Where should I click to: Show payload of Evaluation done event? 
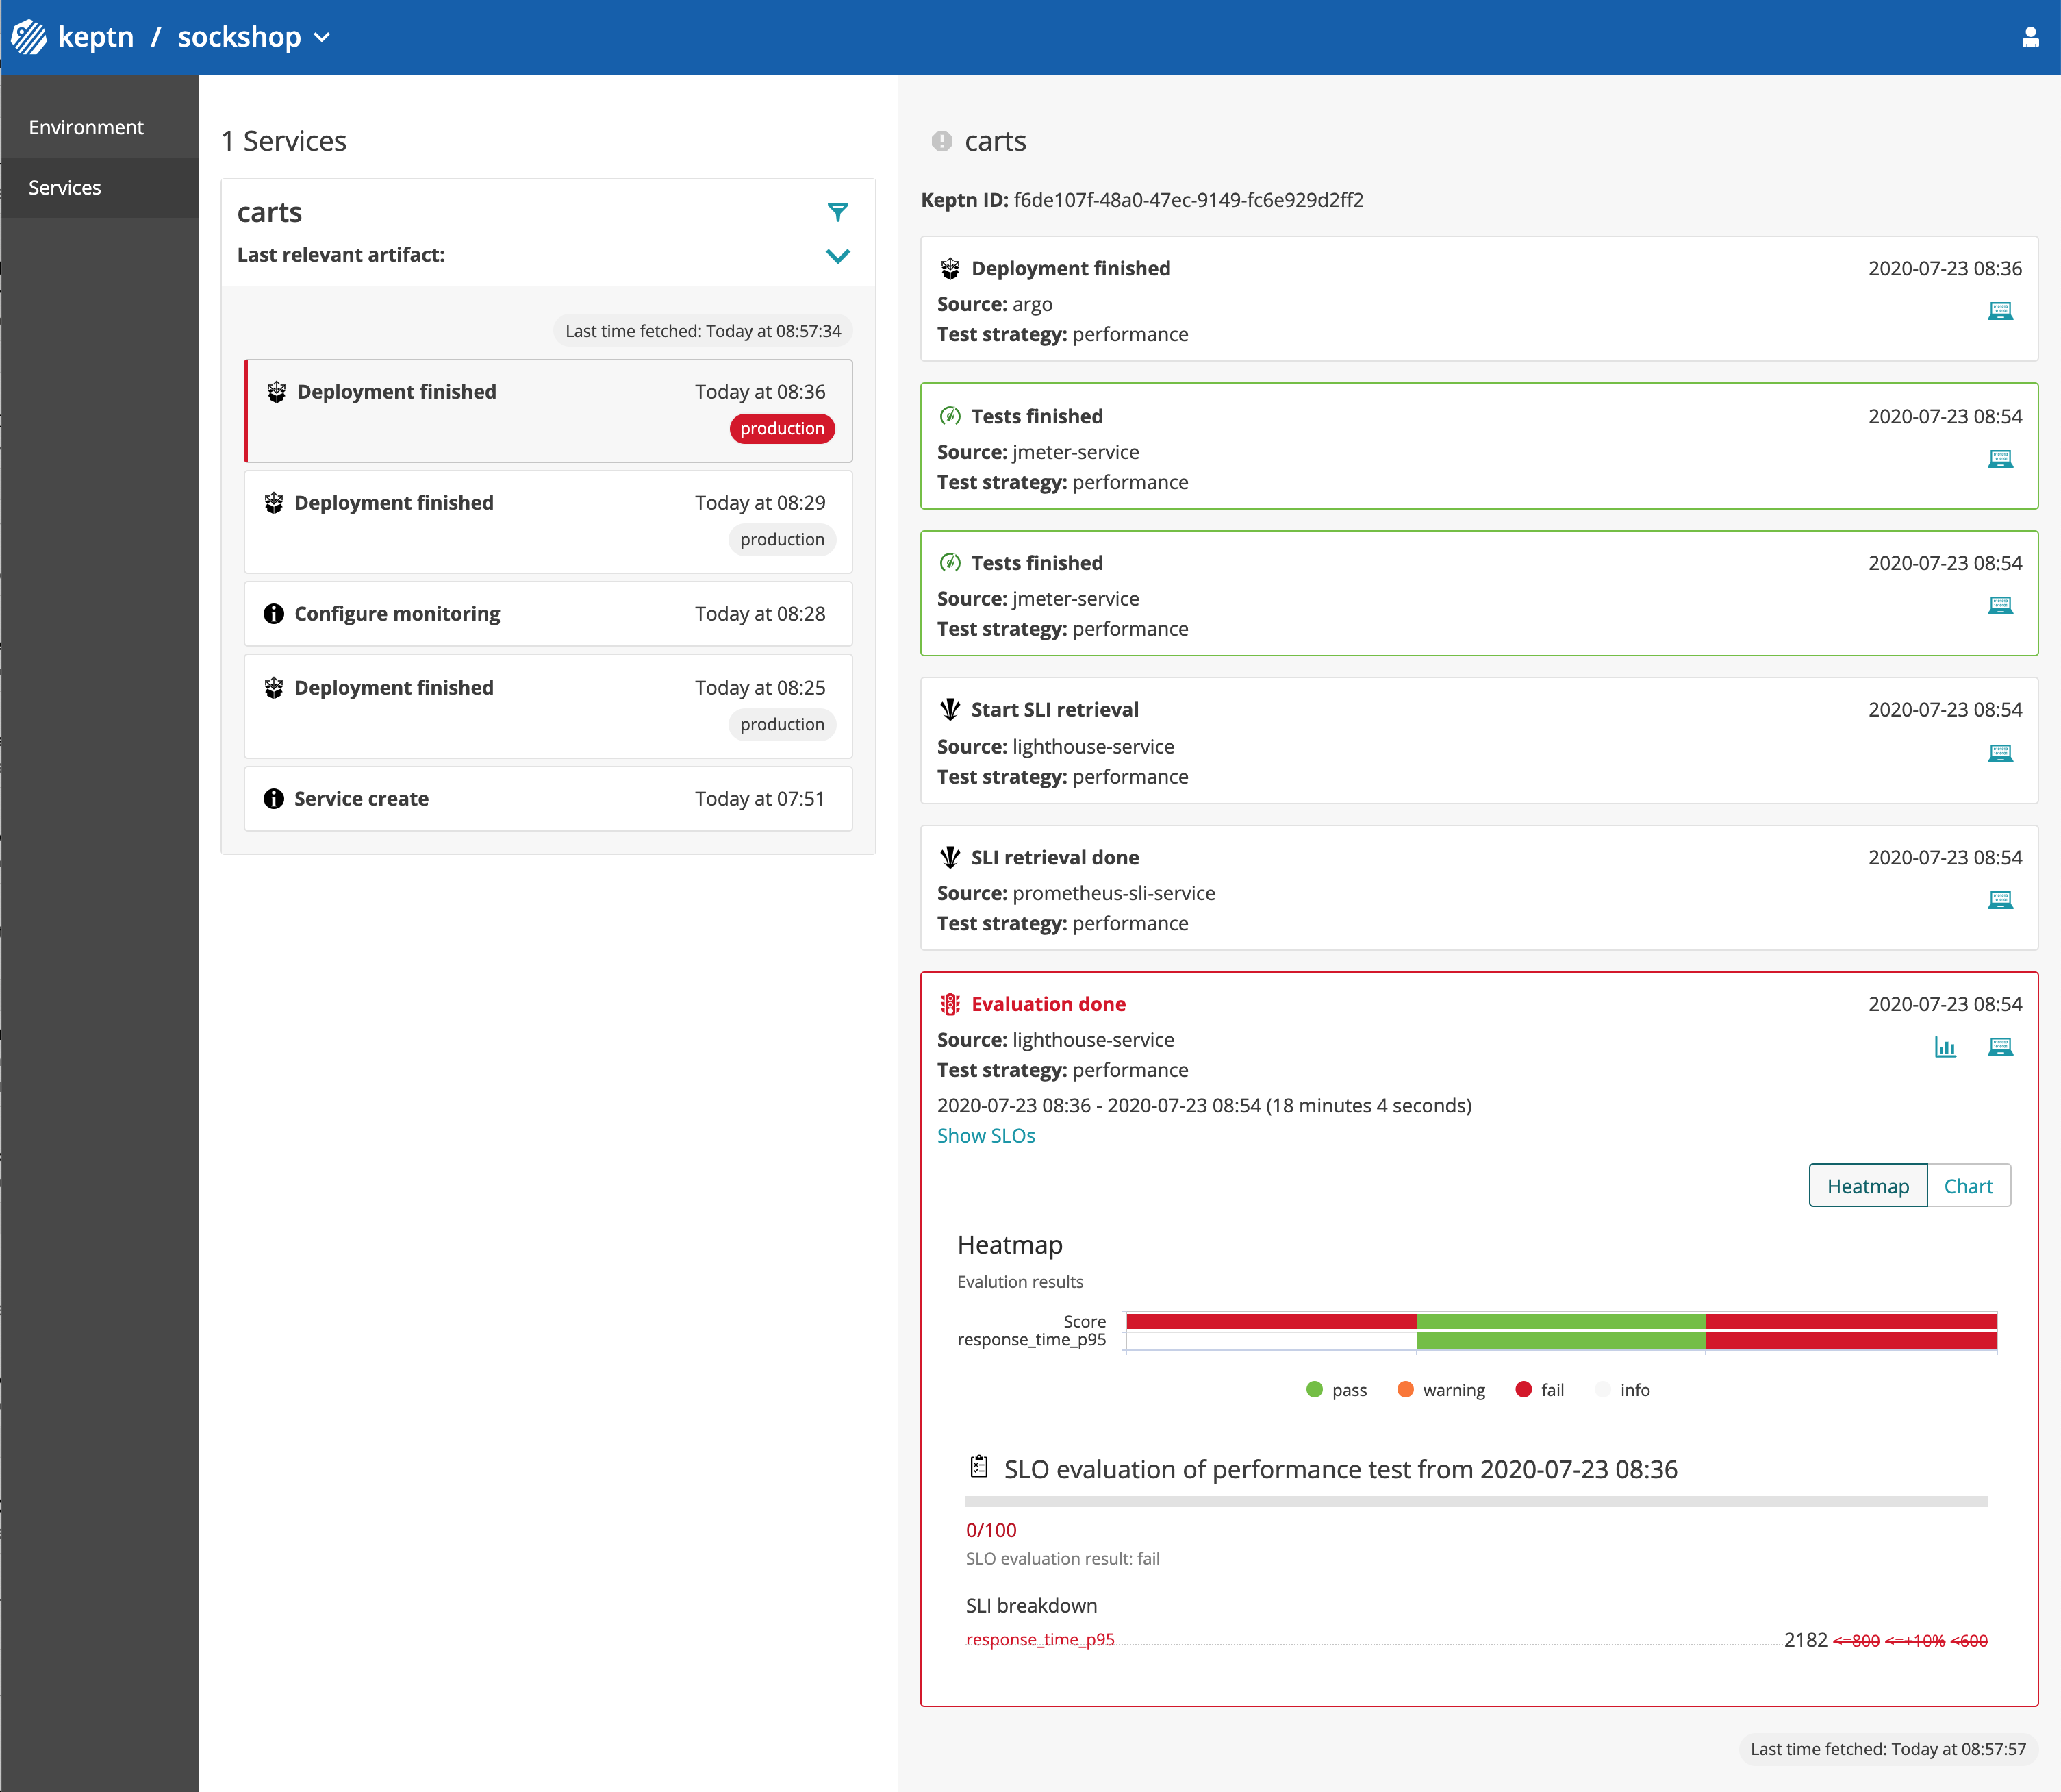[x=2000, y=1047]
